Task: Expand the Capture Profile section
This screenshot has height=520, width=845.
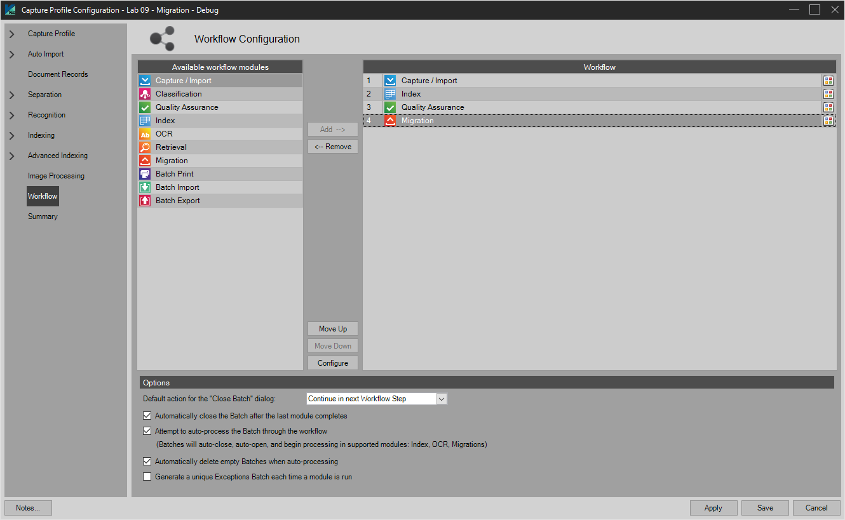Action: point(11,34)
